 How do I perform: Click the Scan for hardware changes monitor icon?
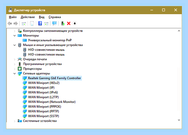[x=55, y=23]
